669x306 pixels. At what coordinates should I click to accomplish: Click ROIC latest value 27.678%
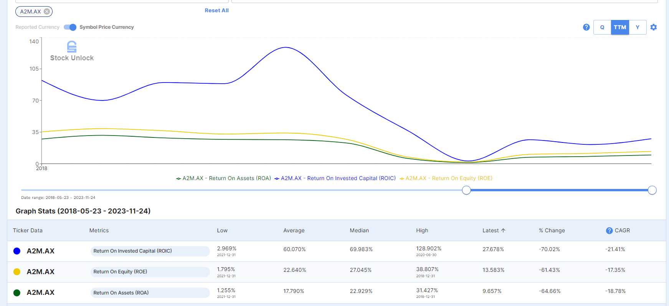493,249
